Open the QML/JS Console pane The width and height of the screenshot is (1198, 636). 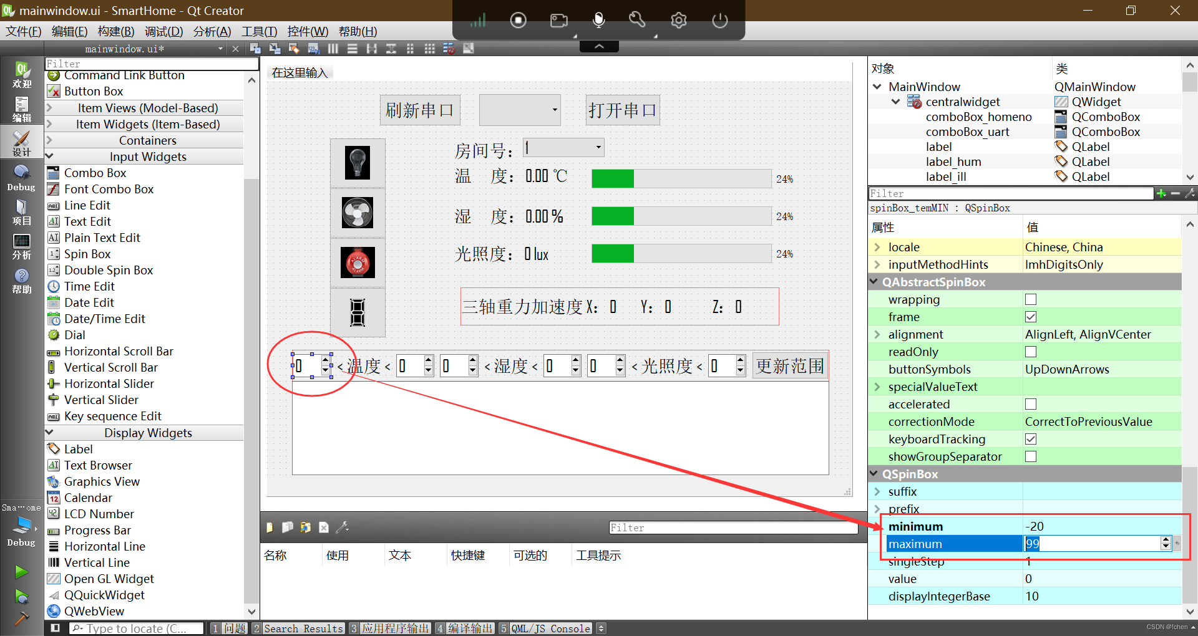click(x=545, y=629)
